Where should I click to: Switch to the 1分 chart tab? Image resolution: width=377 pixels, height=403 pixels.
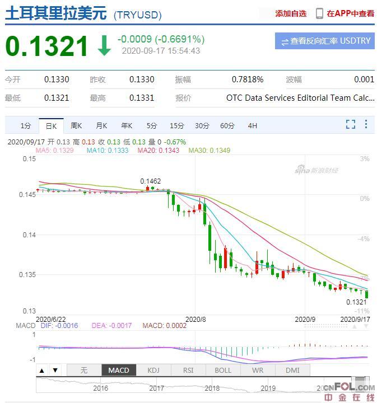(25, 125)
